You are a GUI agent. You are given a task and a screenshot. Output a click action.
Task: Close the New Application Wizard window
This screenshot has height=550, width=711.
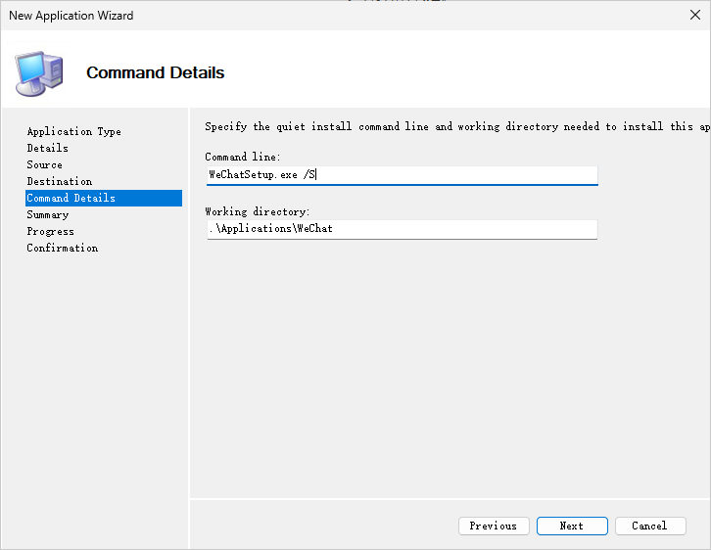(x=694, y=15)
